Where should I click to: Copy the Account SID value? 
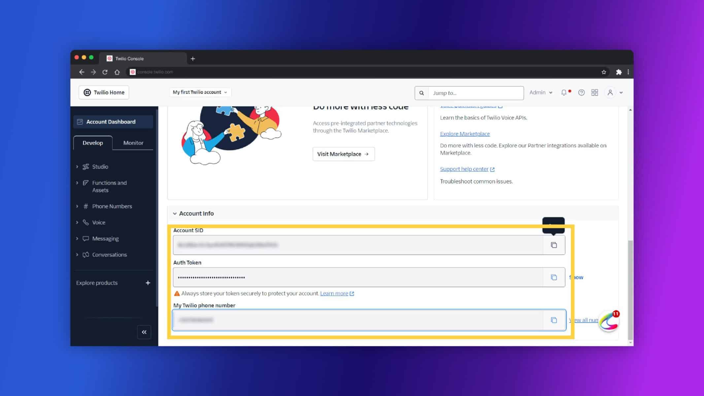[x=554, y=245]
